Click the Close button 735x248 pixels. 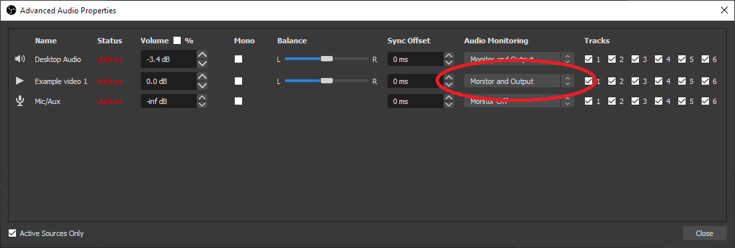(704, 233)
